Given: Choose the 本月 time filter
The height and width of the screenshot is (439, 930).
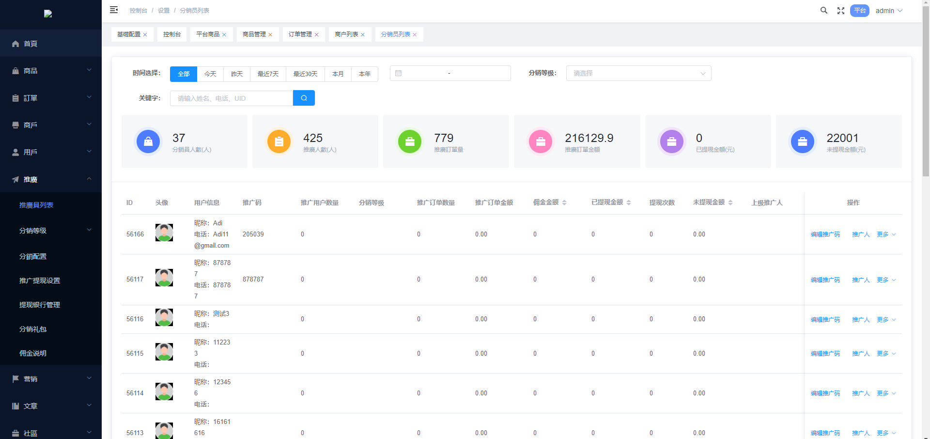Looking at the screenshot, I should tap(338, 74).
